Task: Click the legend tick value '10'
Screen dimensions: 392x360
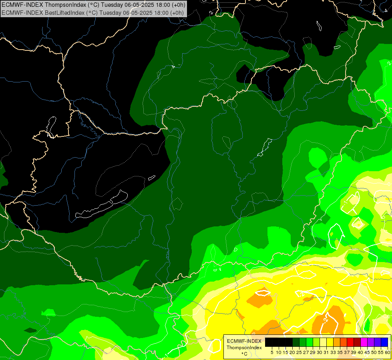Action: [x=279, y=352]
